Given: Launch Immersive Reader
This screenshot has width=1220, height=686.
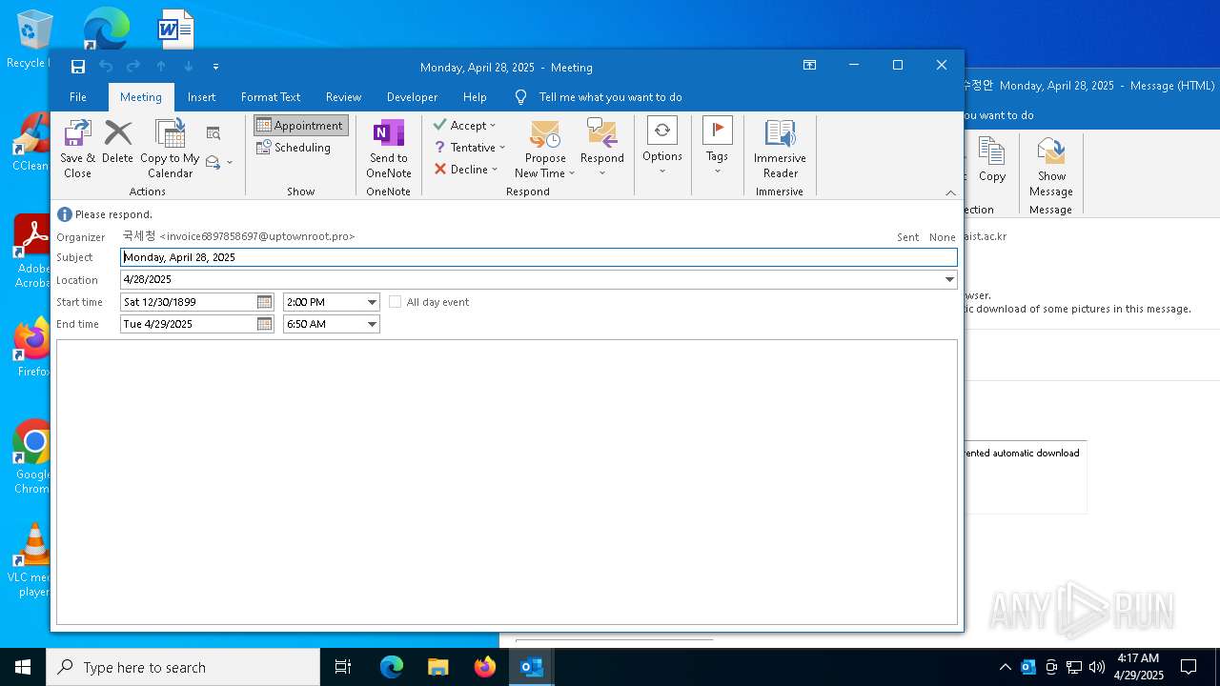Looking at the screenshot, I should pyautogui.click(x=780, y=150).
